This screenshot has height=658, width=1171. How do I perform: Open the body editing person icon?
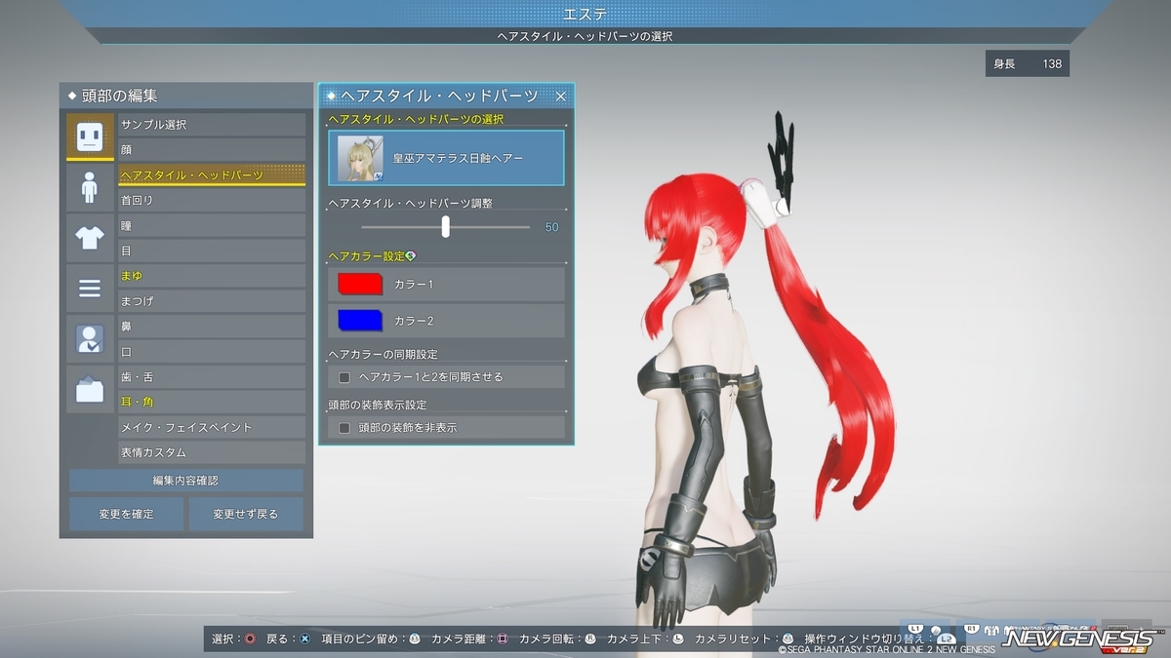90,187
